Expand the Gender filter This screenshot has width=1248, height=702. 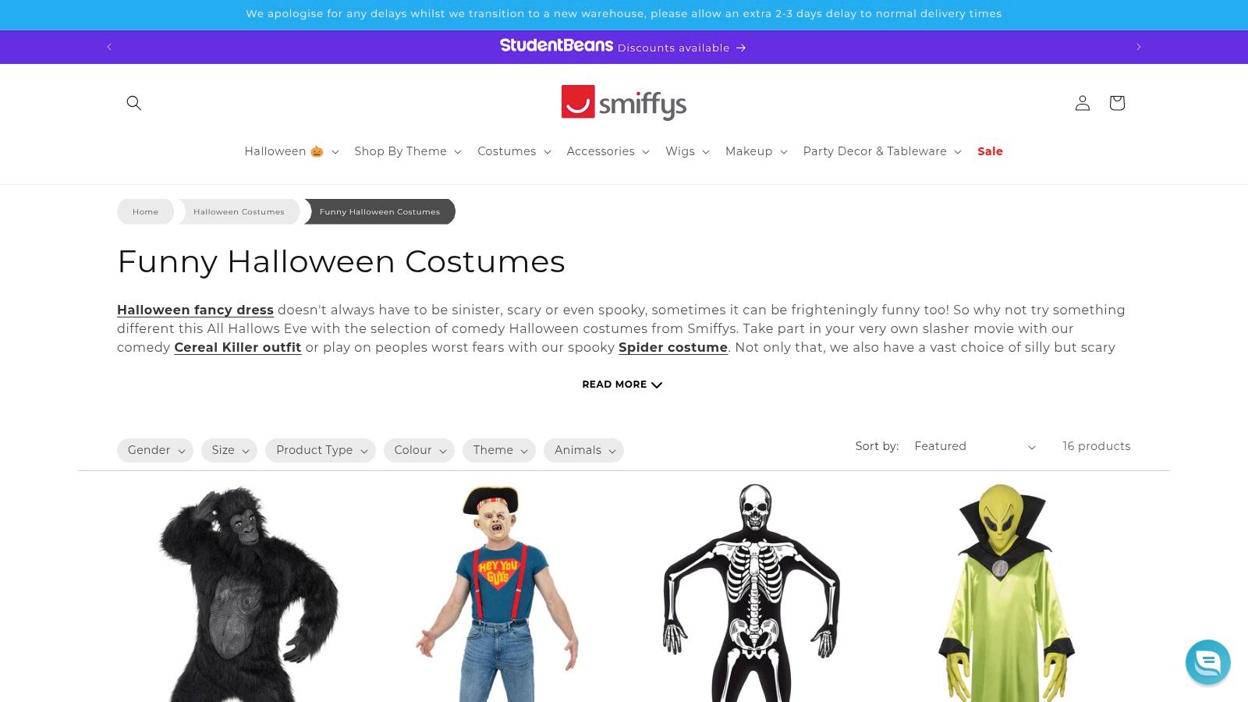155,450
